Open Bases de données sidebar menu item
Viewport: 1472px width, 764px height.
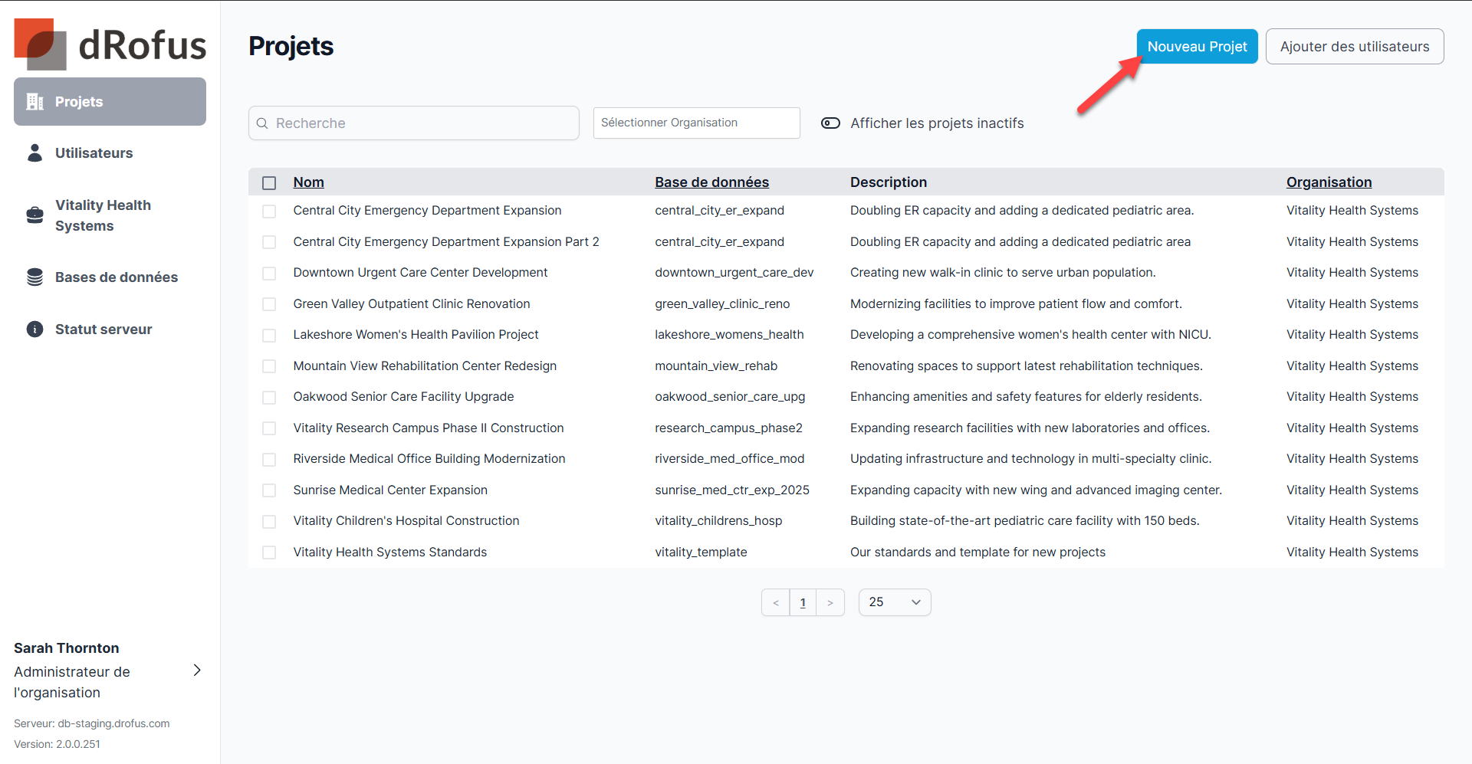116,277
